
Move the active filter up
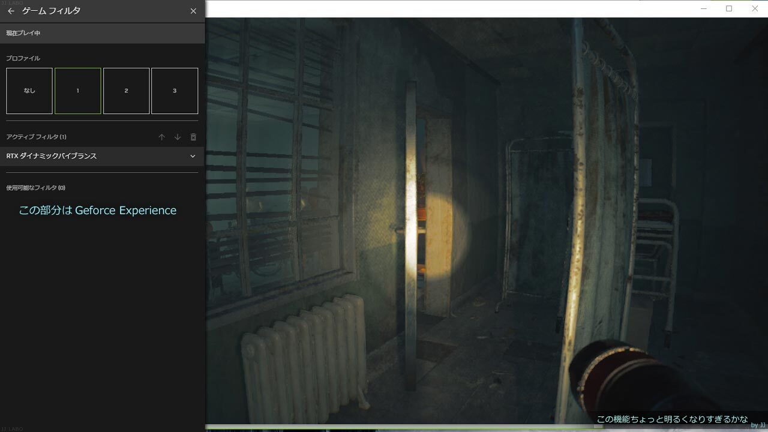click(x=161, y=137)
